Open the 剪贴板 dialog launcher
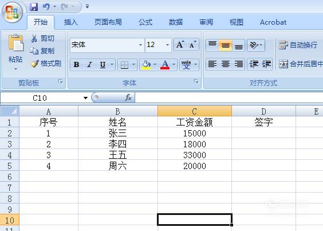323x231 pixels. [60, 81]
